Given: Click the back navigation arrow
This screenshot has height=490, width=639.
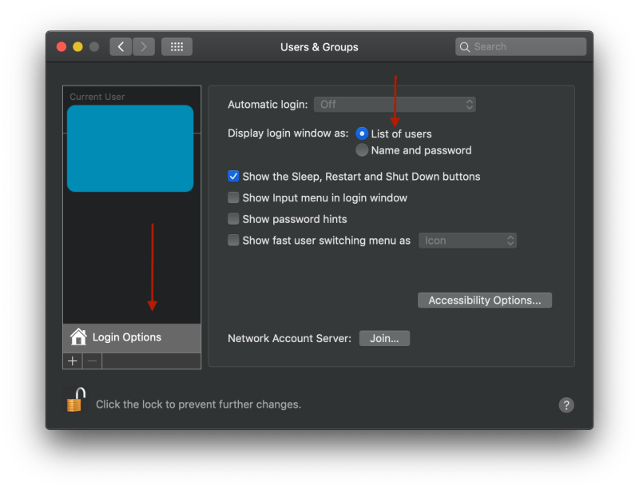Looking at the screenshot, I should pos(120,46).
